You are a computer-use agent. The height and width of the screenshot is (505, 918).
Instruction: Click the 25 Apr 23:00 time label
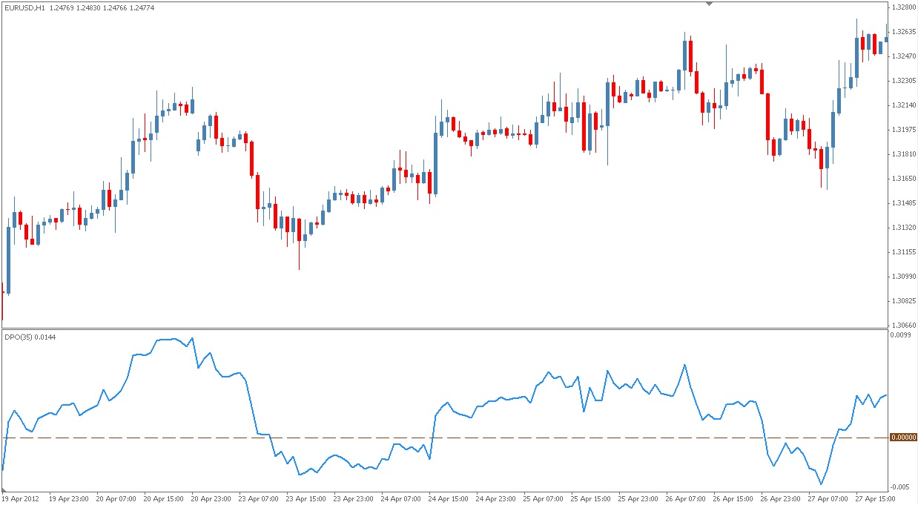[638, 499]
